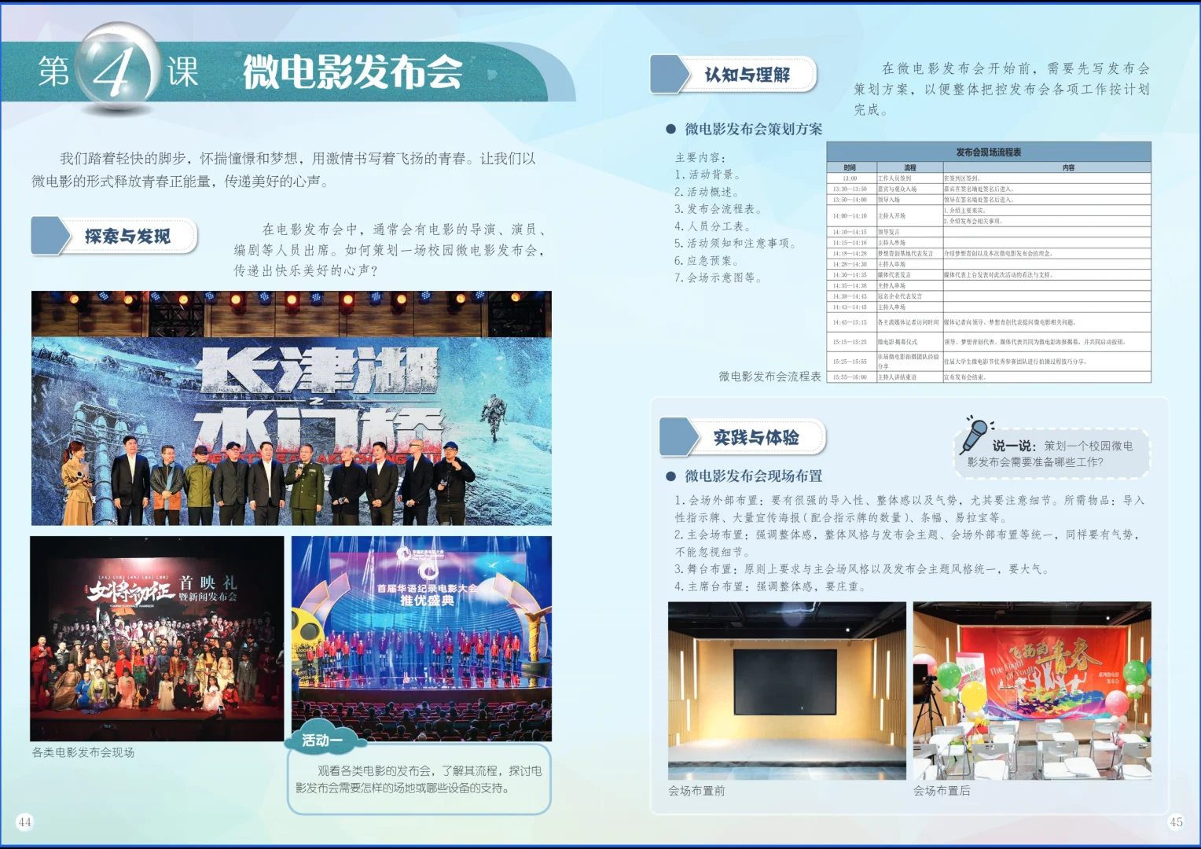The image size is (1201, 849).
Task: Click the 活动一 label tag
Action: pos(322,741)
